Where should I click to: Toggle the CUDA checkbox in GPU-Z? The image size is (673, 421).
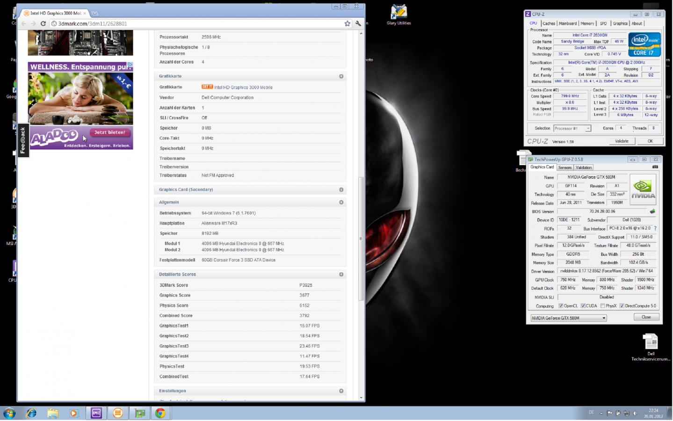point(583,306)
